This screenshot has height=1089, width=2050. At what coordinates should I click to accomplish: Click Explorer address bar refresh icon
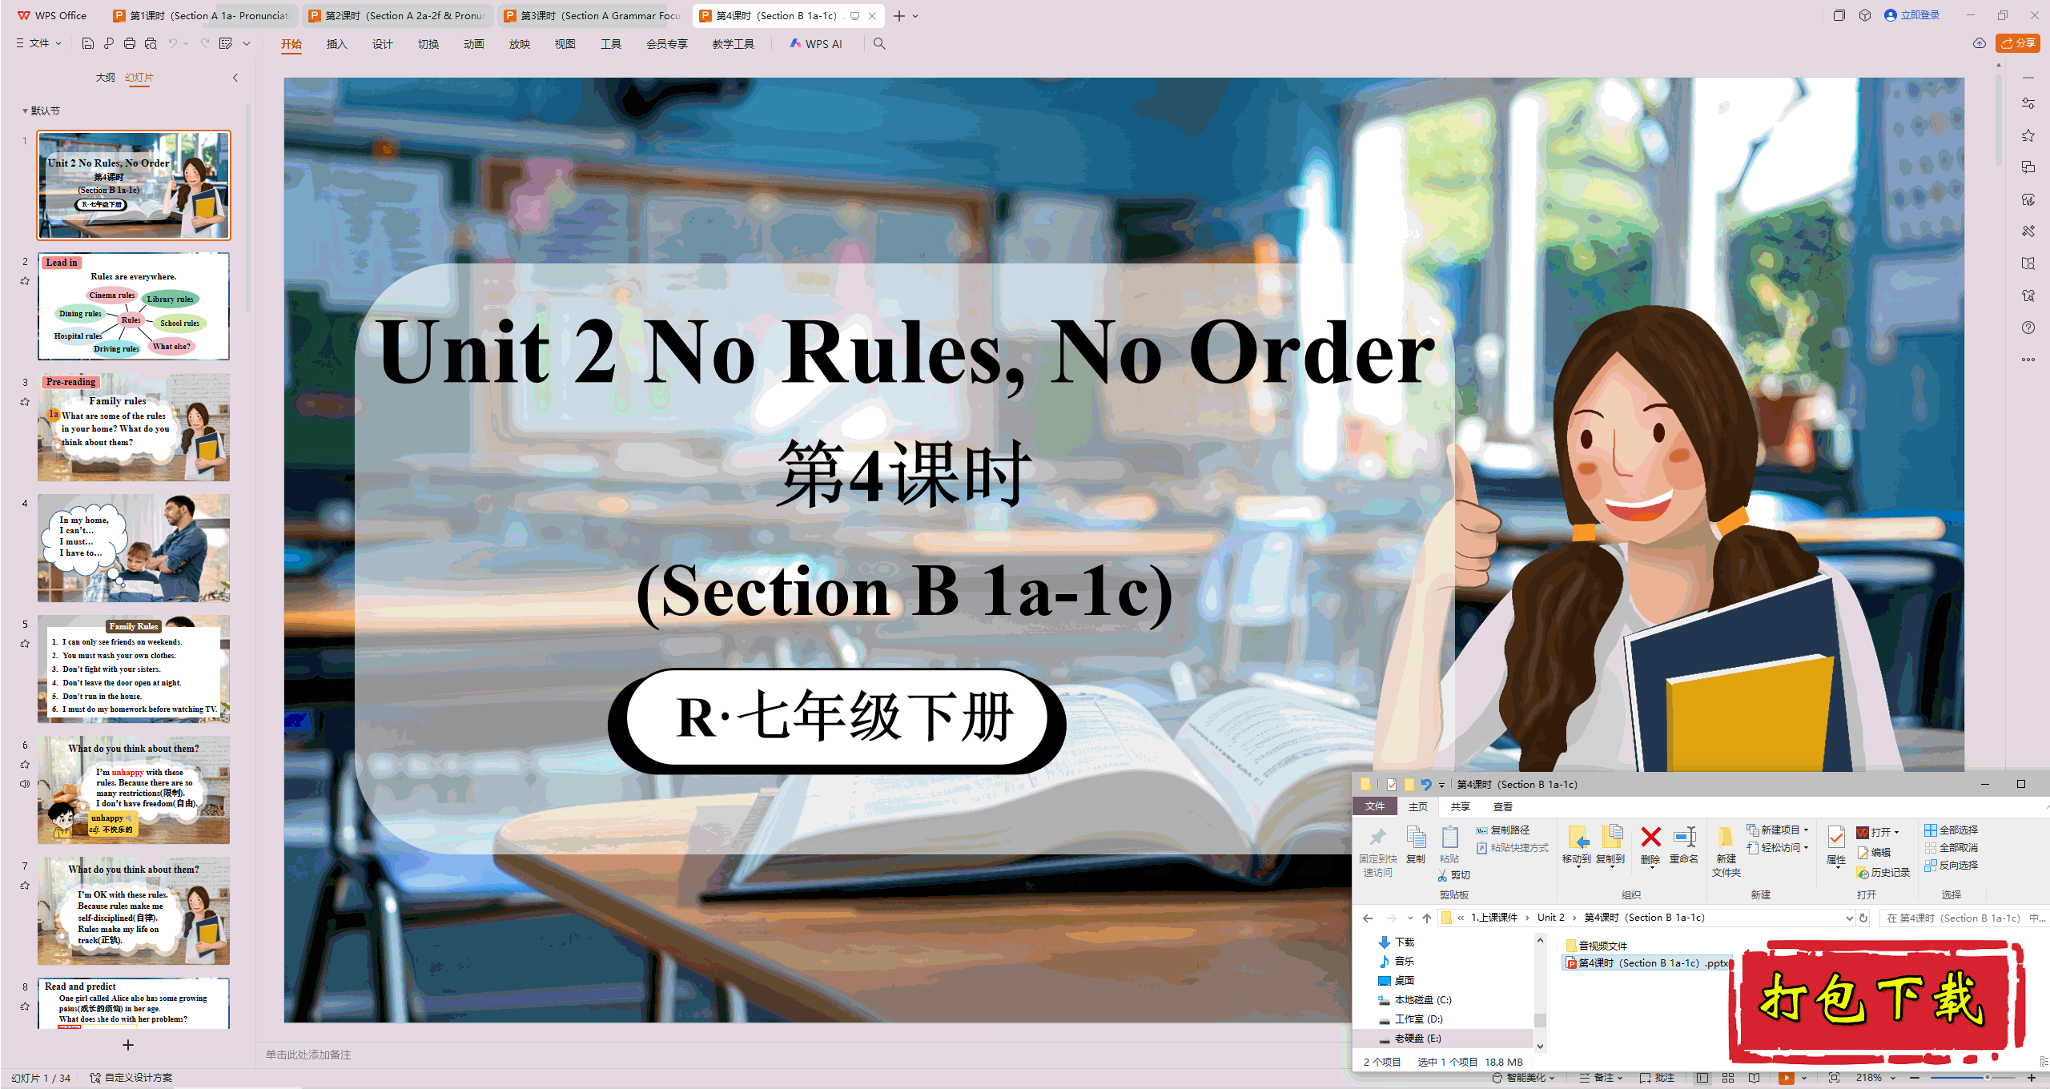[x=1863, y=918]
